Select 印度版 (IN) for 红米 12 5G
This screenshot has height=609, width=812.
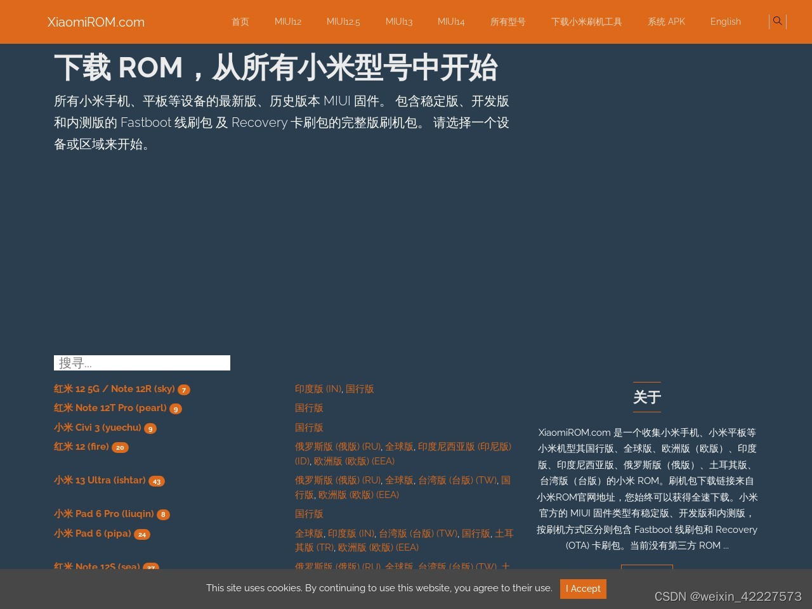click(x=318, y=389)
